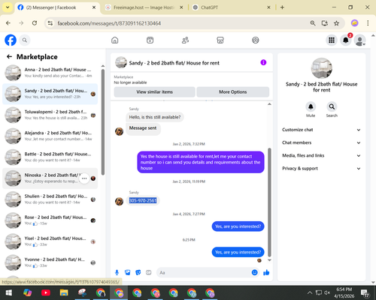The height and width of the screenshot is (300, 376).
Task: Open the Windows Start button
Action: (x=9, y=292)
